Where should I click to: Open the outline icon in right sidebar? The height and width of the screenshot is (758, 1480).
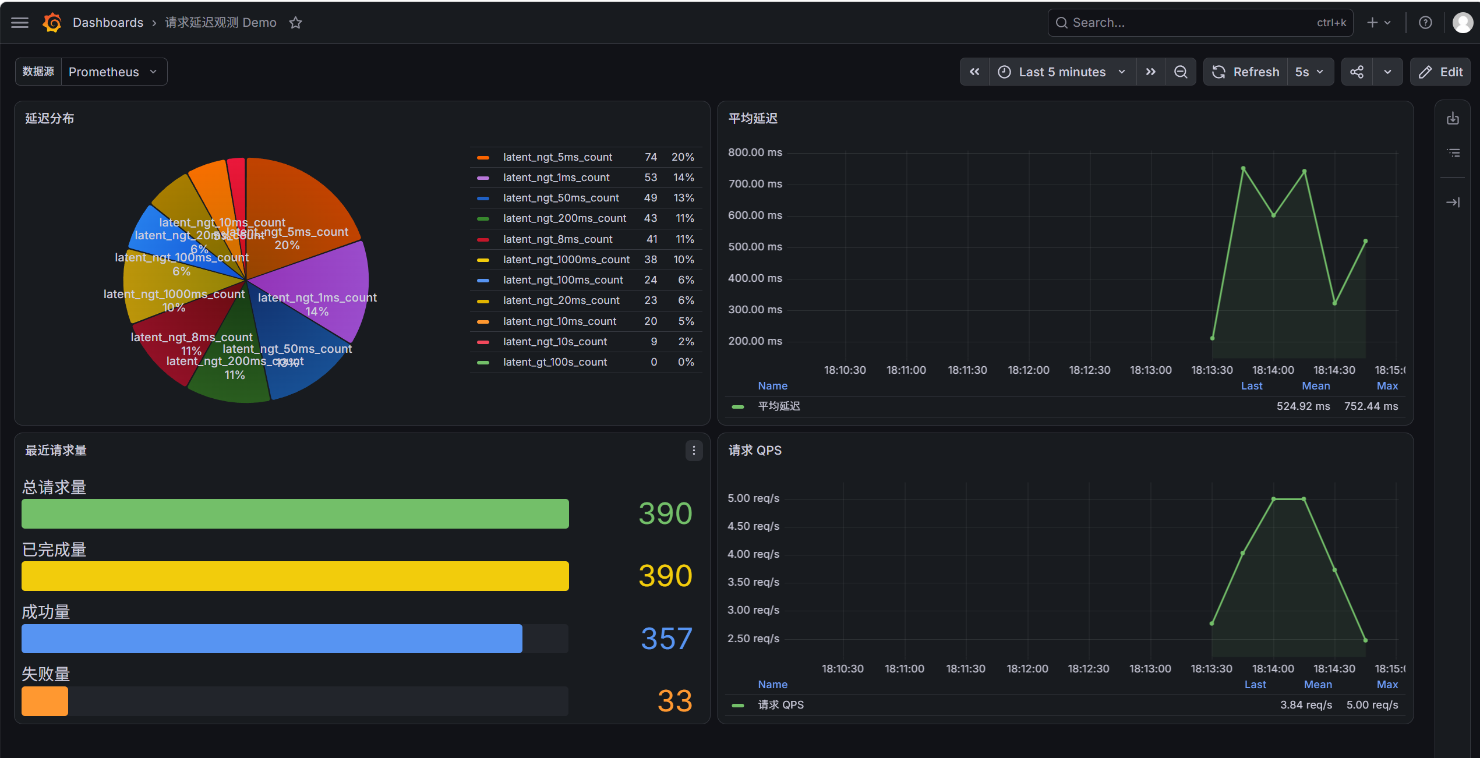point(1453,153)
